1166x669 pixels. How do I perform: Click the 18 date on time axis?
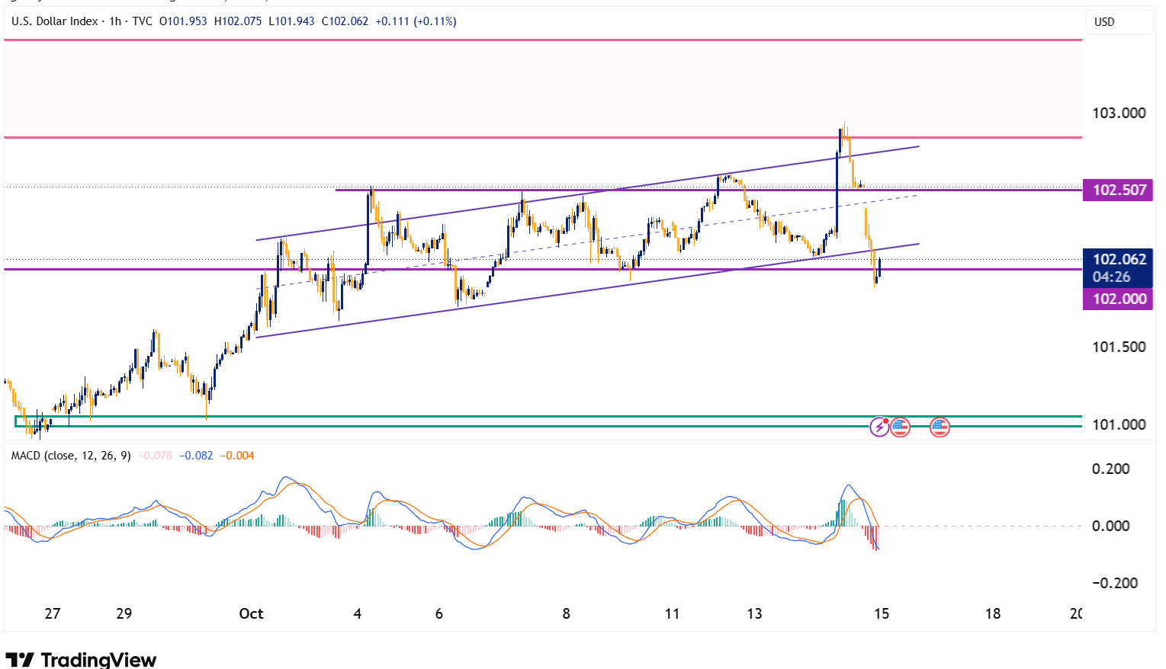992,613
